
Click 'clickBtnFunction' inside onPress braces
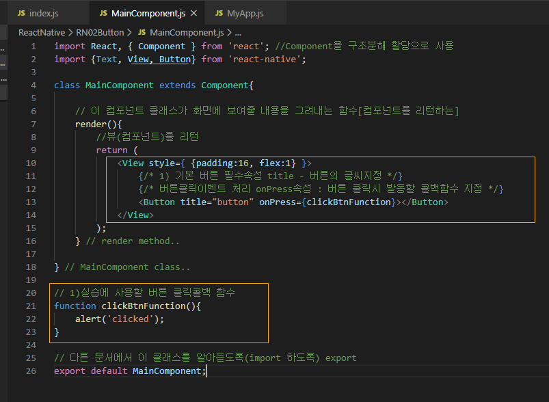[x=349, y=202]
